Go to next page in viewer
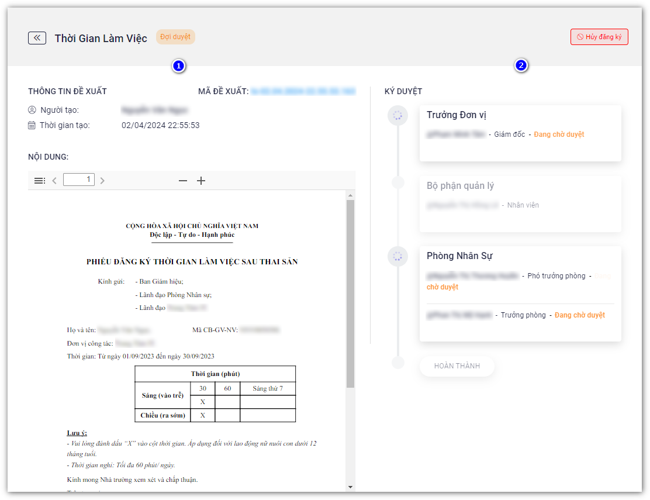 click(102, 181)
